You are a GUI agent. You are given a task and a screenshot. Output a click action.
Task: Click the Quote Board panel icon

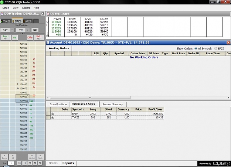click(48, 14)
